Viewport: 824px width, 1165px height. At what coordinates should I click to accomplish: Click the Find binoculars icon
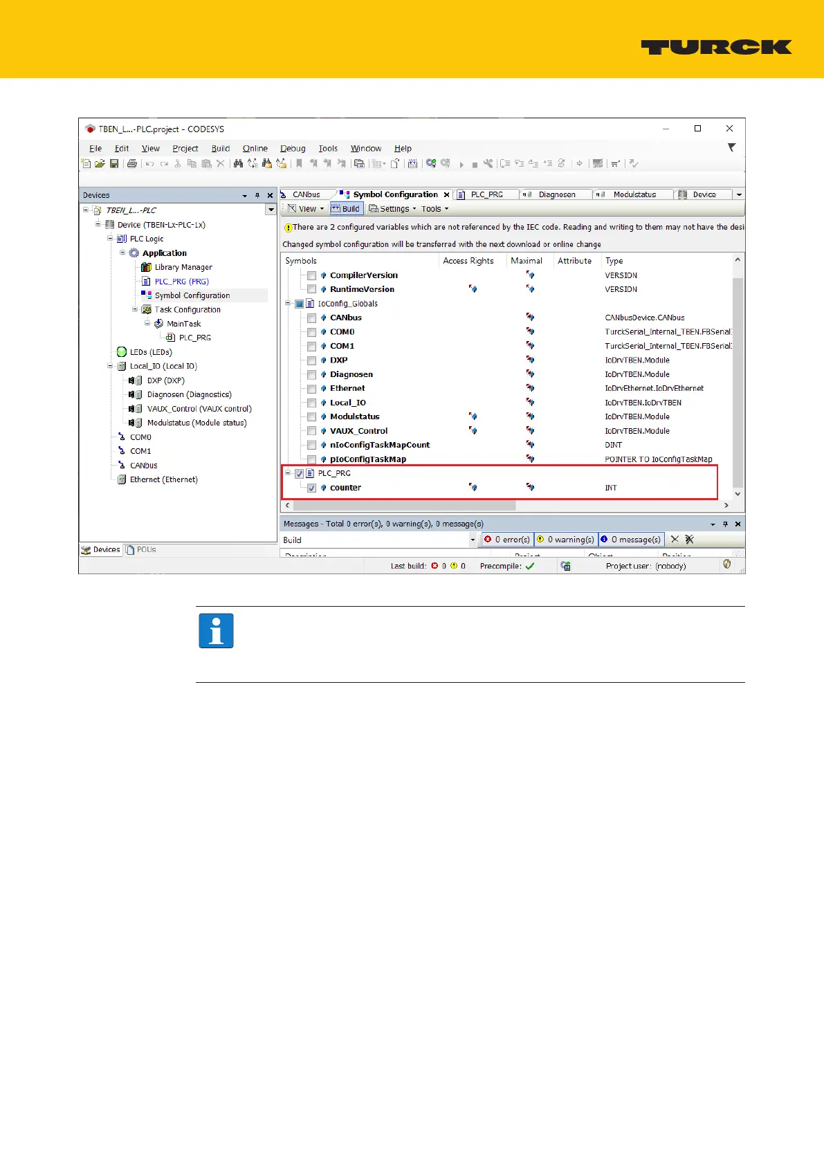pos(238,164)
